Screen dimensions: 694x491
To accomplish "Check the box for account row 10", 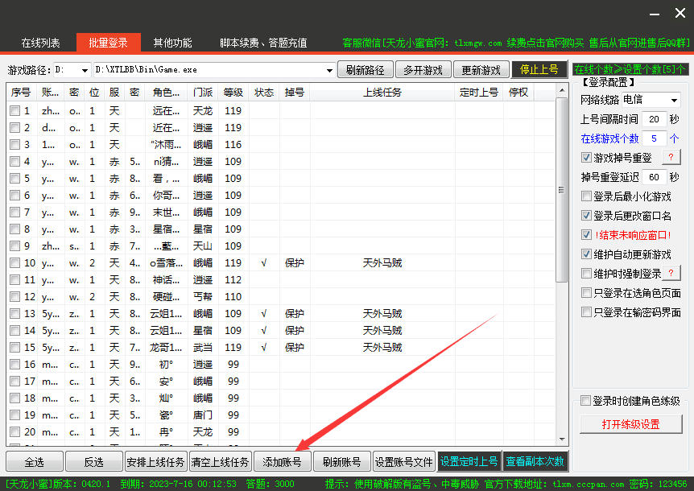I will tap(15, 262).
